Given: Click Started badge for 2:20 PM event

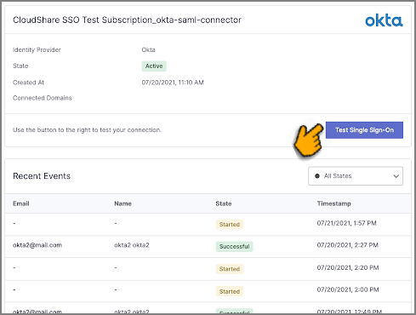Looking at the screenshot, I should [x=230, y=269].
